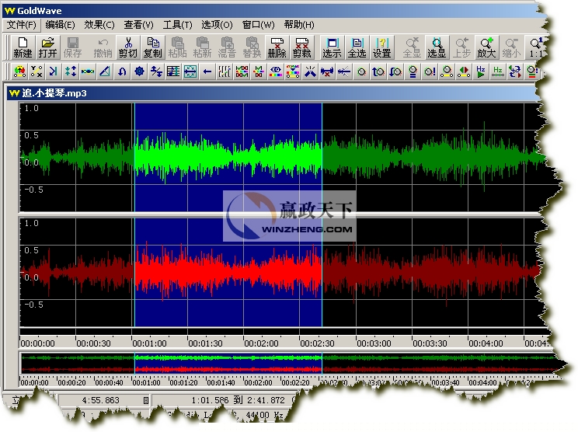Click the 删除 (Delete) toolbar icon
This screenshot has width=578, height=432.
(276, 47)
